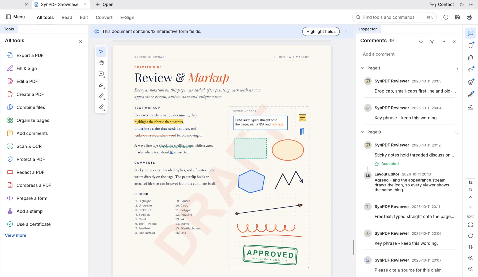Rotate the page view
This screenshot has width=478, height=277.
[x=471, y=236]
